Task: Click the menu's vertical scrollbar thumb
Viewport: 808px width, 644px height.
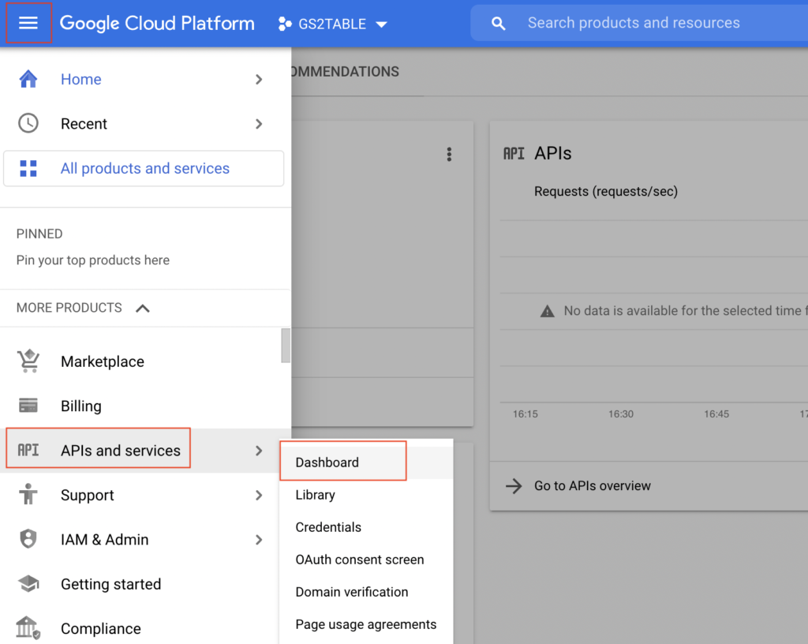Action: 286,345
